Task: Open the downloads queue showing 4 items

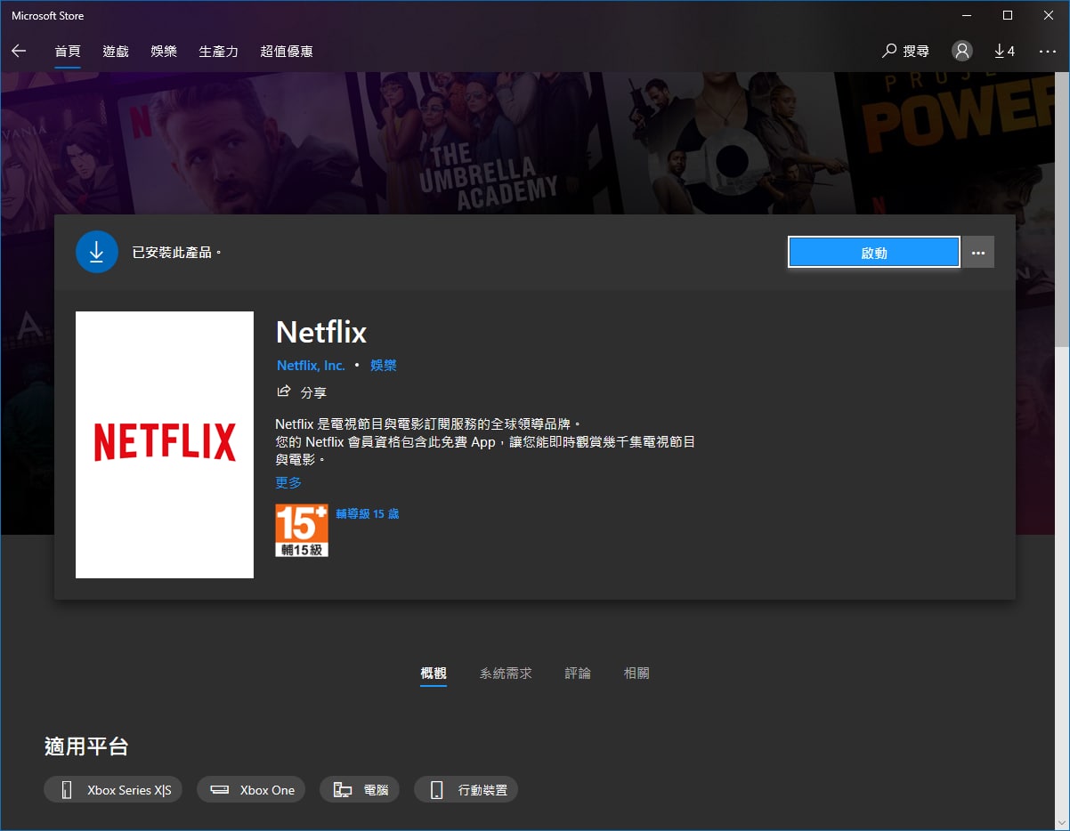Action: coord(1004,52)
